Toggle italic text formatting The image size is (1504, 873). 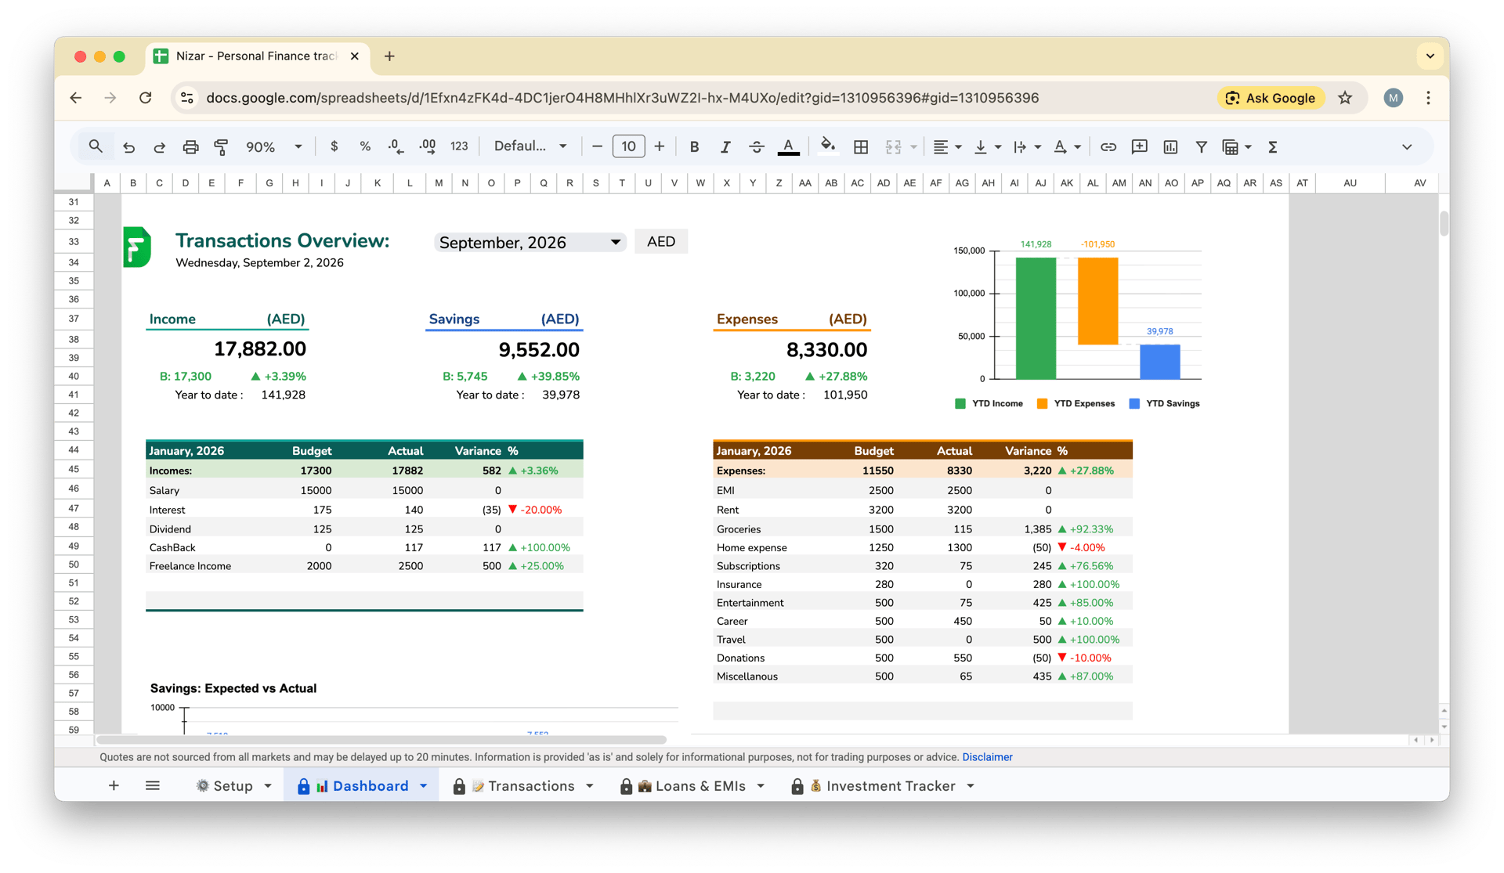[725, 146]
